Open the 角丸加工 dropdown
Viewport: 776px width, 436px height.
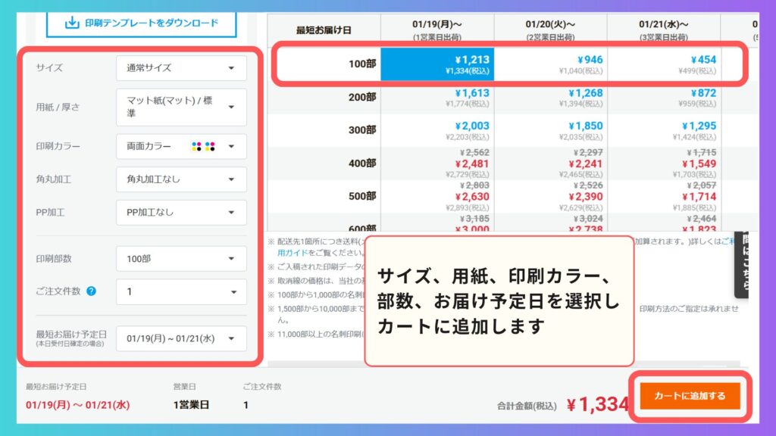click(181, 179)
